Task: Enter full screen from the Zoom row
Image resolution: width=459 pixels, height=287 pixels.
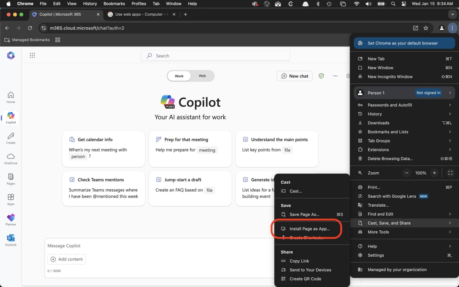Action: (x=450, y=173)
